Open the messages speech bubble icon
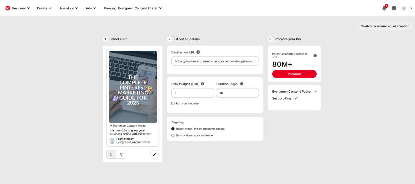The width and height of the screenshot is (415, 184). pyautogui.click(x=394, y=8)
